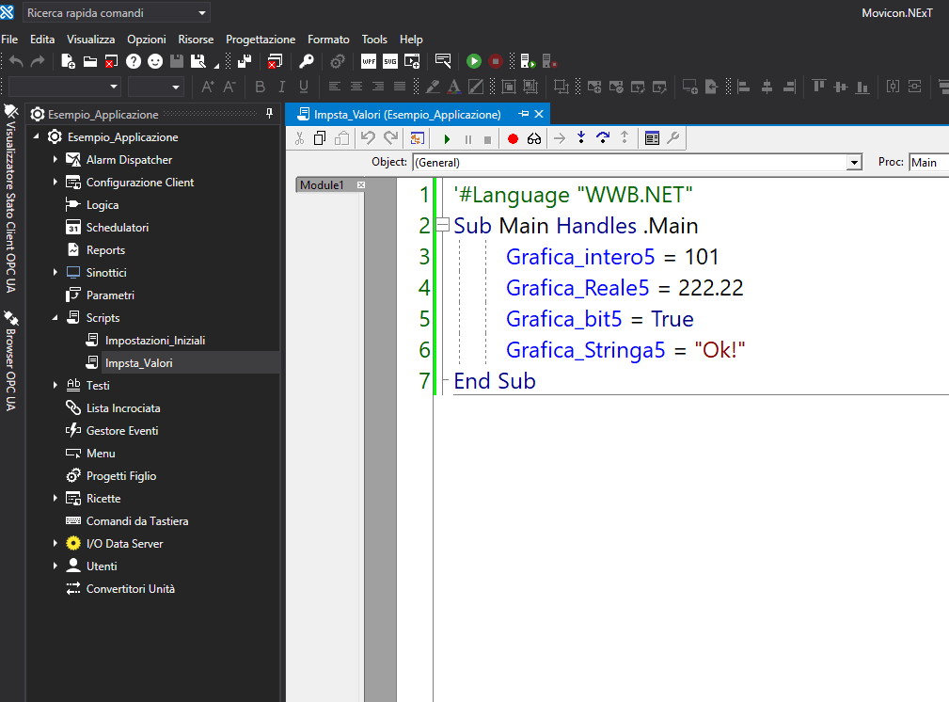Cut selection in script editor
949x702 pixels.
pos(300,138)
